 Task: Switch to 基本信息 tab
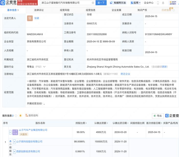click(13, 10)
